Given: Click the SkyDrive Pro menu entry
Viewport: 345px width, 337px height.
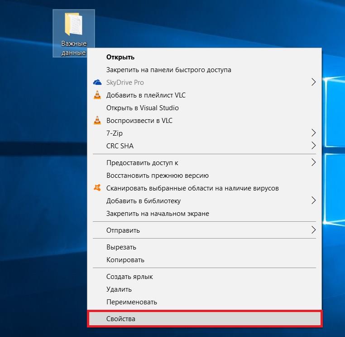Looking at the screenshot, I should (204, 83).
